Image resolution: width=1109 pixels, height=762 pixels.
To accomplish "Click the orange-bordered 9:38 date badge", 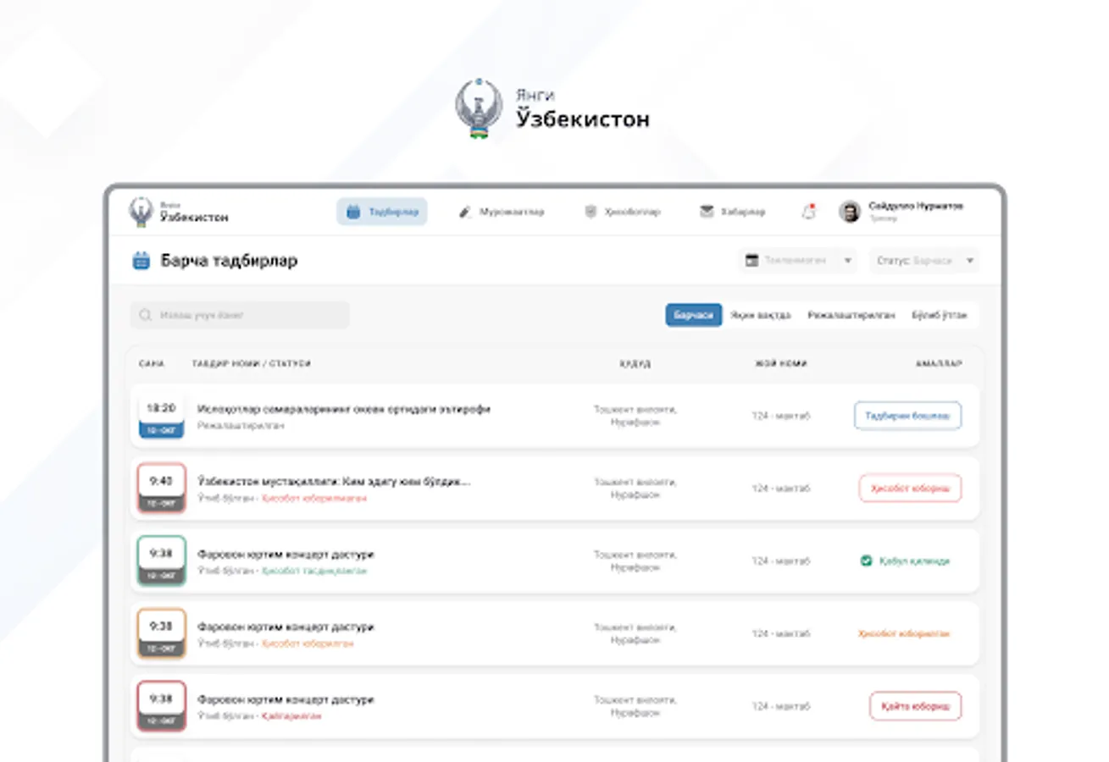I will pyautogui.click(x=161, y=634).
